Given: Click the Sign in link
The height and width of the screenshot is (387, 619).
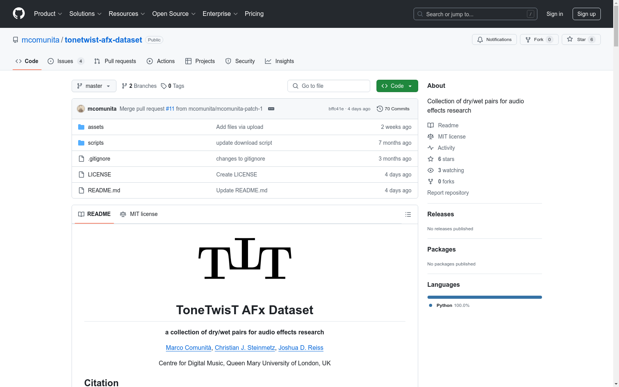Looking at the screenshot, I should [x=555, y=14].
